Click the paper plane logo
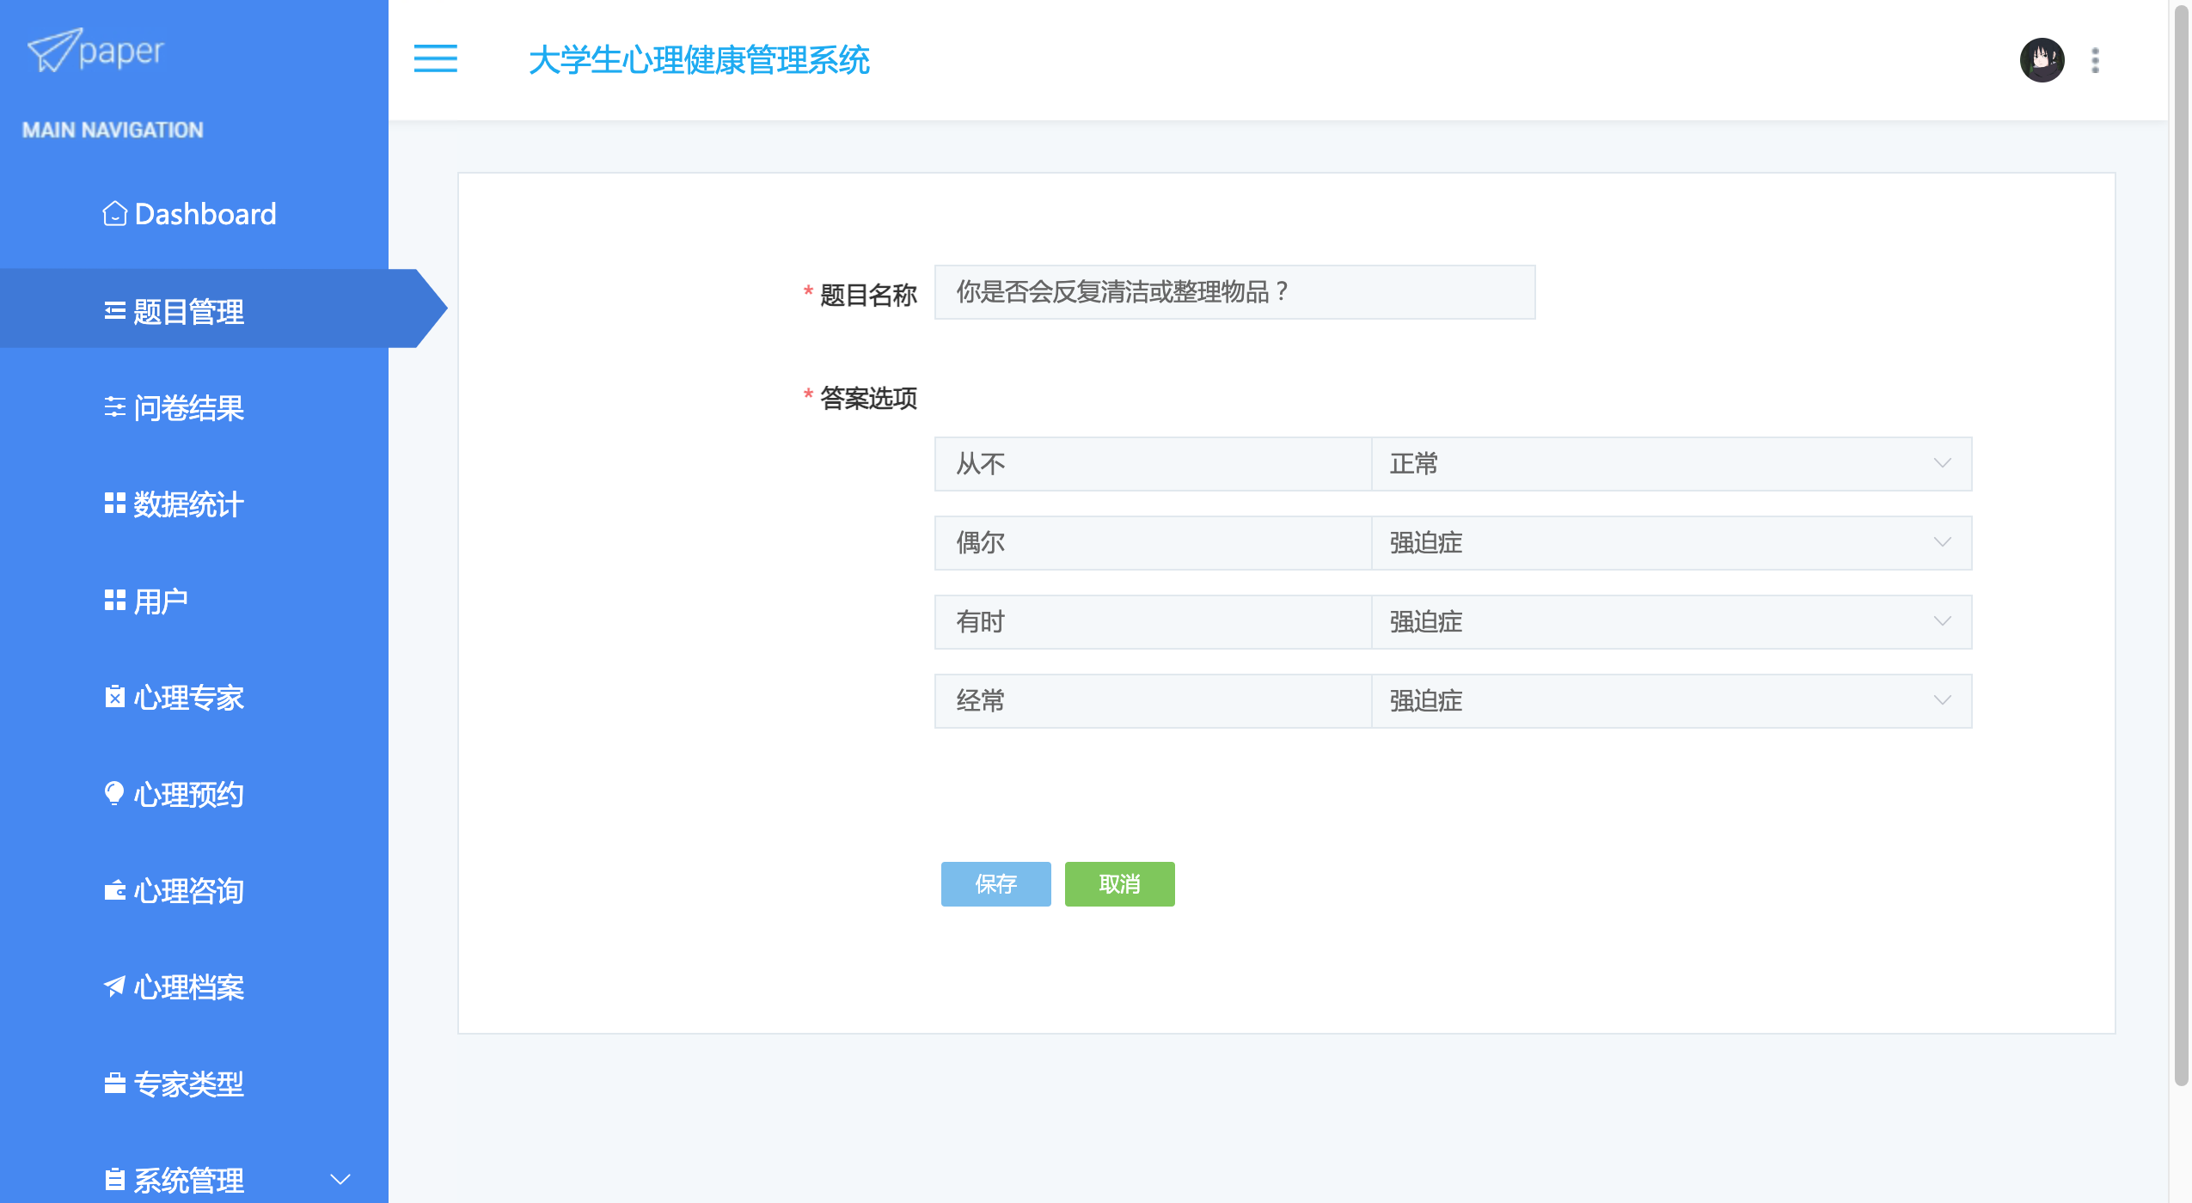This screenshot has height=1203, width=2192. pyautogui.click(x=55, y=50)
